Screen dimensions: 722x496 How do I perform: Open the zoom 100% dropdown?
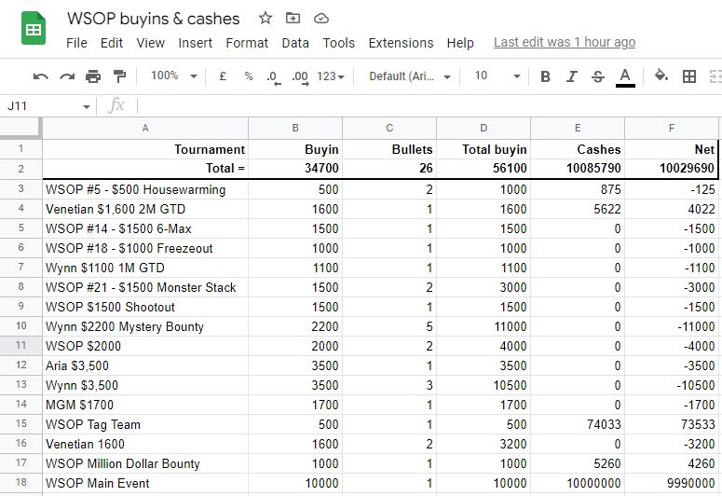point(174,76)
